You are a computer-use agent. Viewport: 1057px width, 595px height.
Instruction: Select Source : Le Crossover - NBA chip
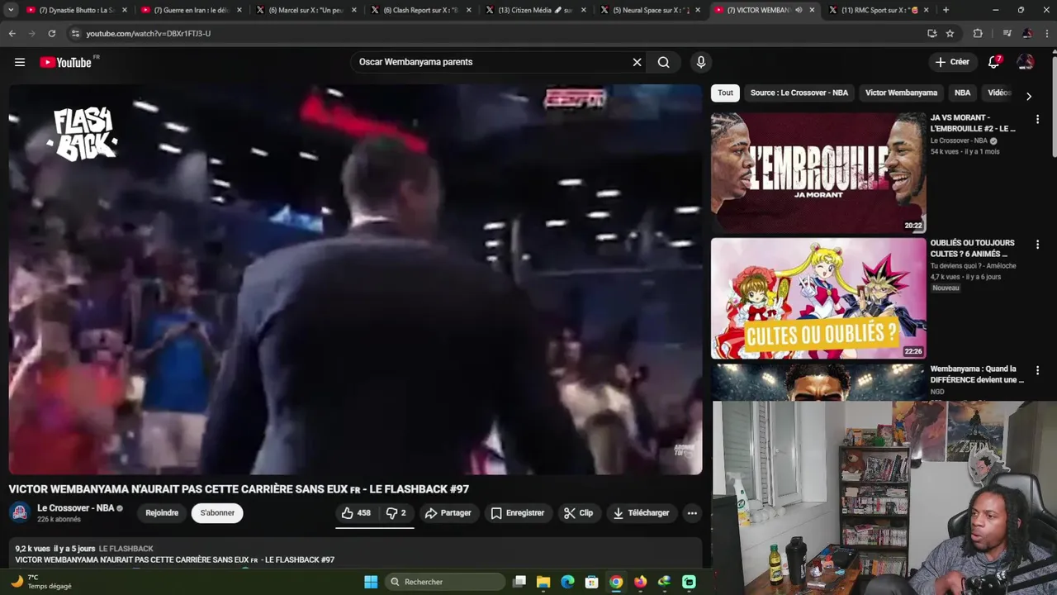tap(799, 93)
